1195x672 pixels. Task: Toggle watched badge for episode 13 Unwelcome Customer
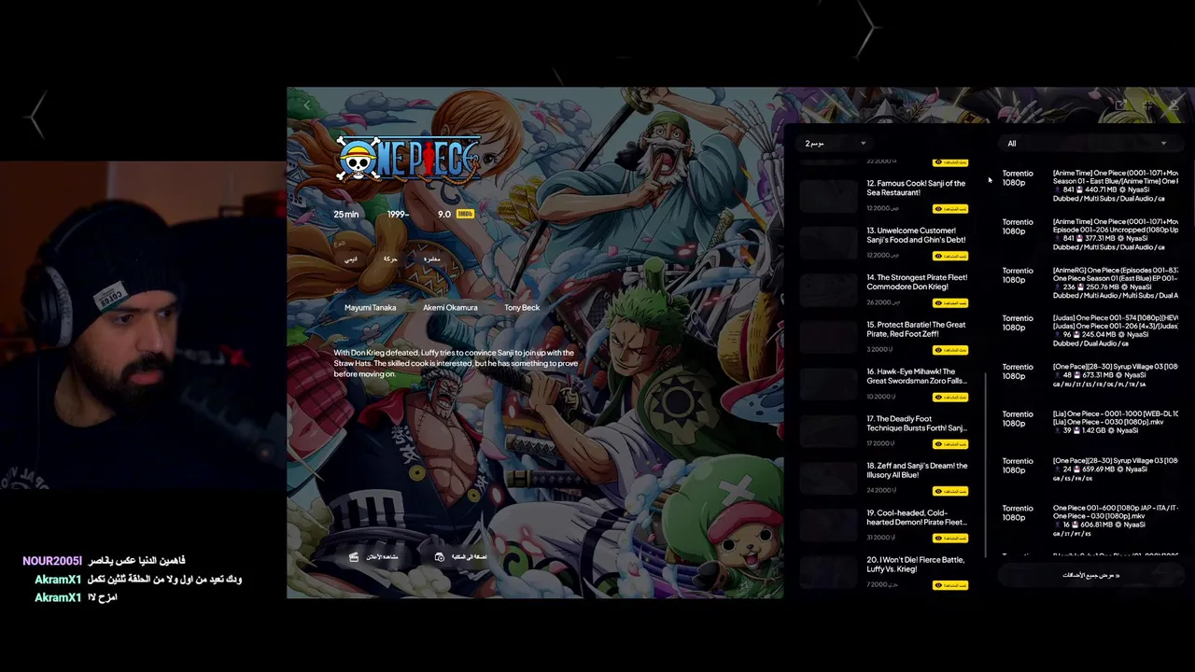tap(950, 256)
